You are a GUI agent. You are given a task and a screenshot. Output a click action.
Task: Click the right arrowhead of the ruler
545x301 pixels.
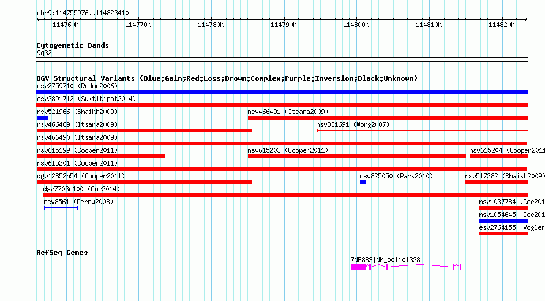525,19
